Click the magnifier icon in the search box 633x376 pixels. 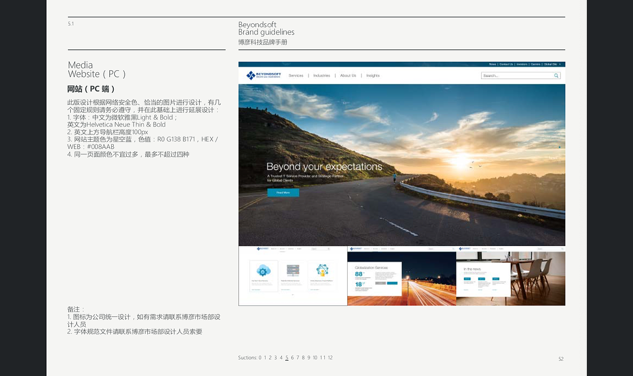[556, 75]
